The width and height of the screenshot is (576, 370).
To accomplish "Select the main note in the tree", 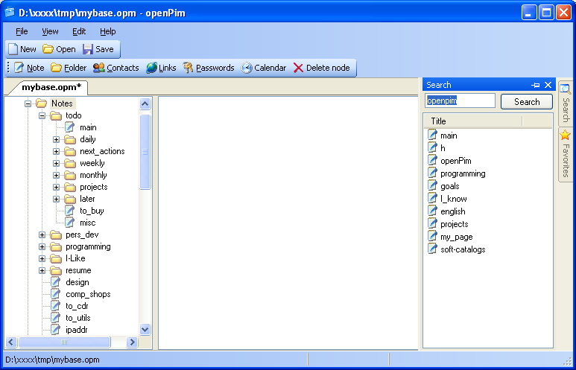I will tap(88, 127).
